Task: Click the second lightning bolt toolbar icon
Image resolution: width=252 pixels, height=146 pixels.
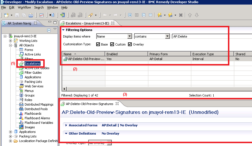Action: coord(170,15)
